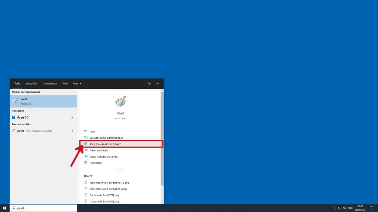Switch to the Documentos tab
Viewport: 378px width, 212px height.
click(x=50, y=84)
